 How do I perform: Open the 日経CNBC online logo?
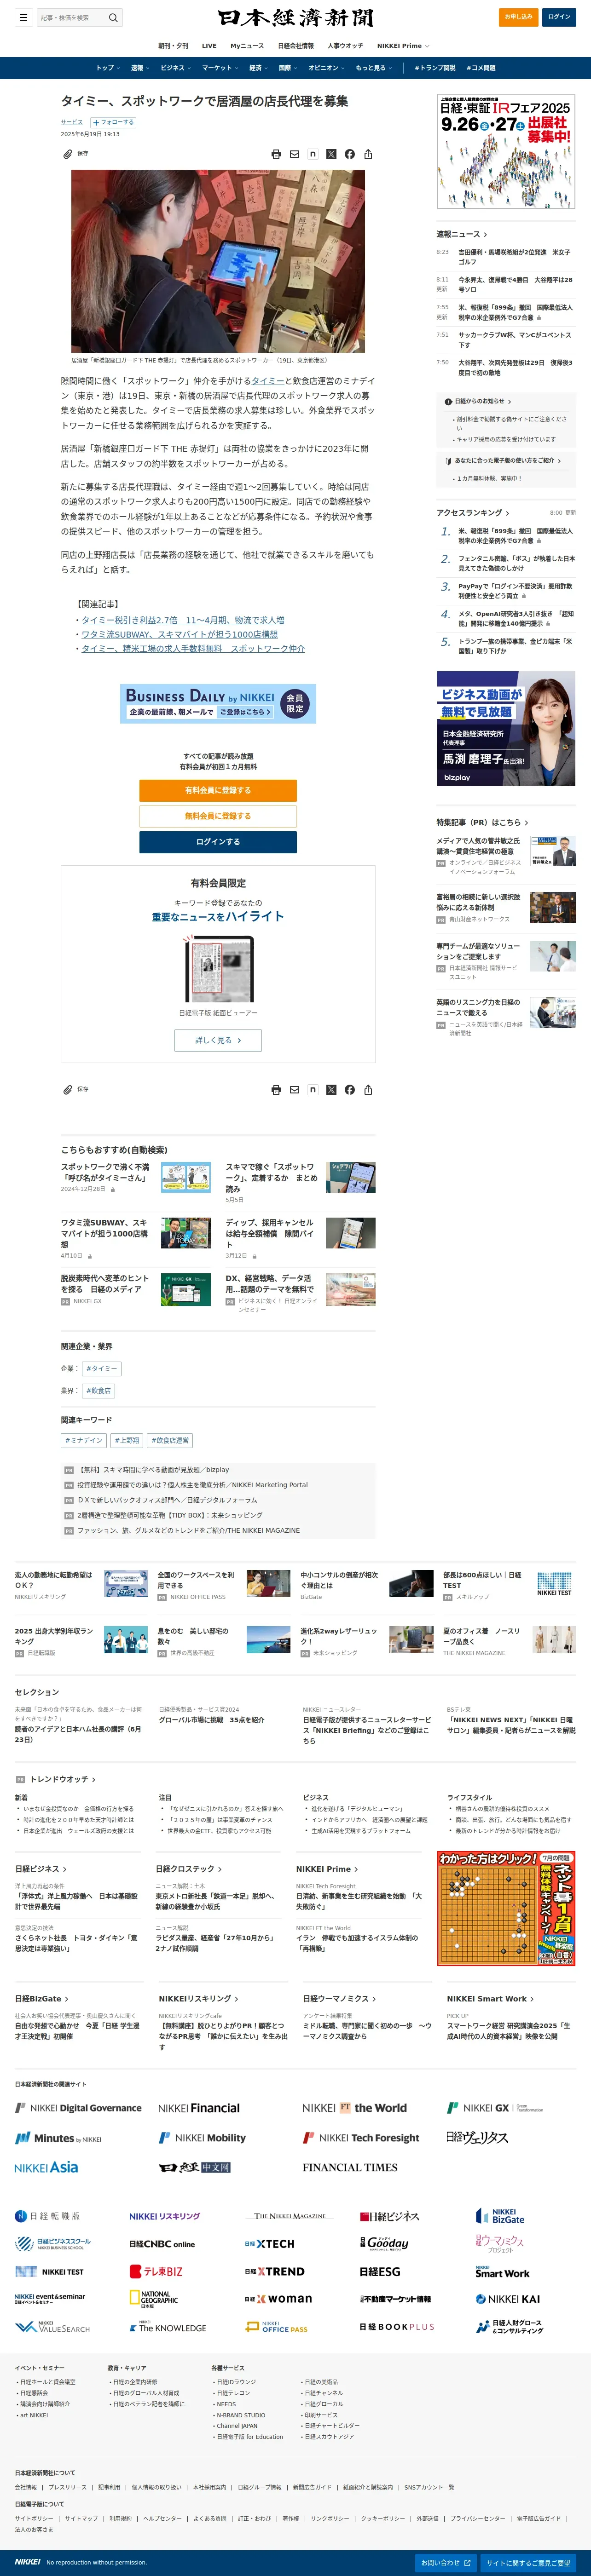[162, 2244]
